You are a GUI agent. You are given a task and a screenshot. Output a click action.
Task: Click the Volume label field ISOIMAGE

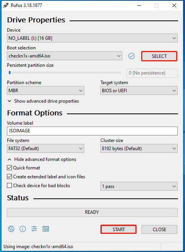(x=92, y=131)
